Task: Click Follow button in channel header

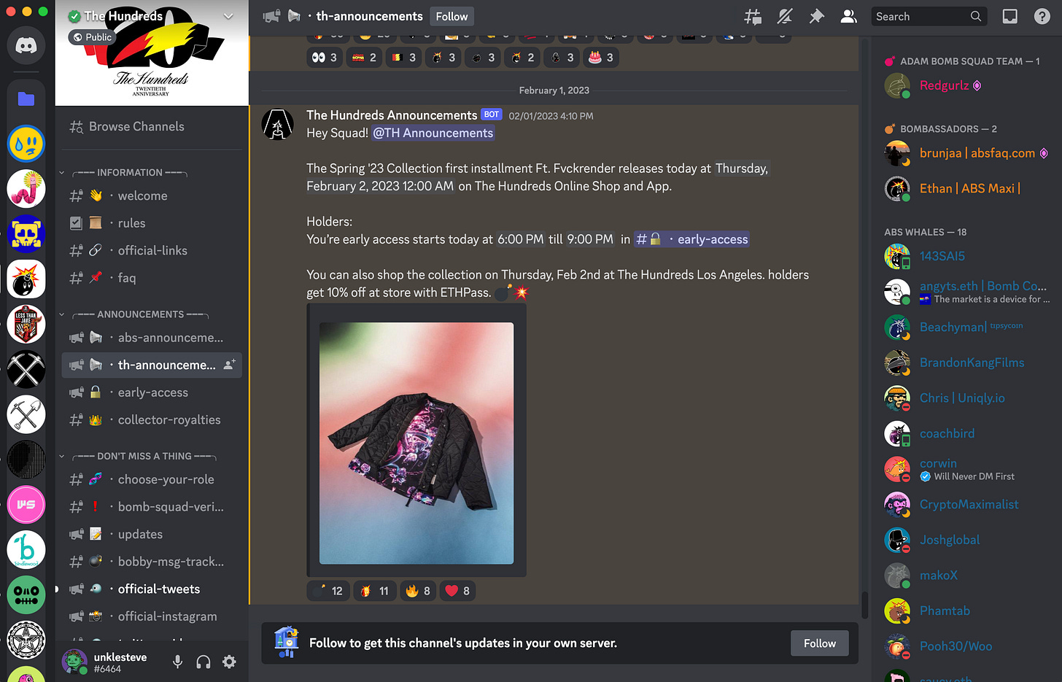Action: point(451,16)
